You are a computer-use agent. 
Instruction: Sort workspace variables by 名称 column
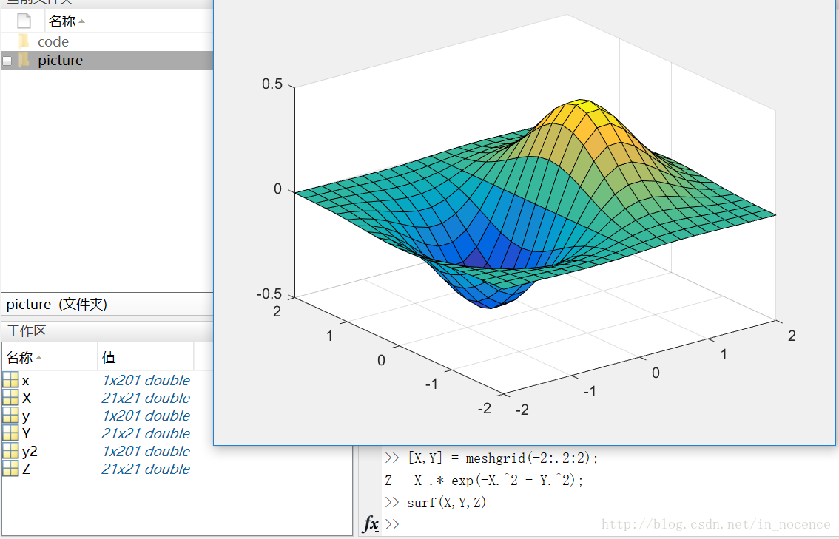[x=24, y=358]
